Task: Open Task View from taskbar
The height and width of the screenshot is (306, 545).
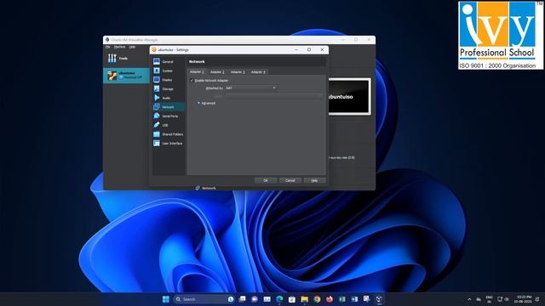Action: tap(242, 299)
